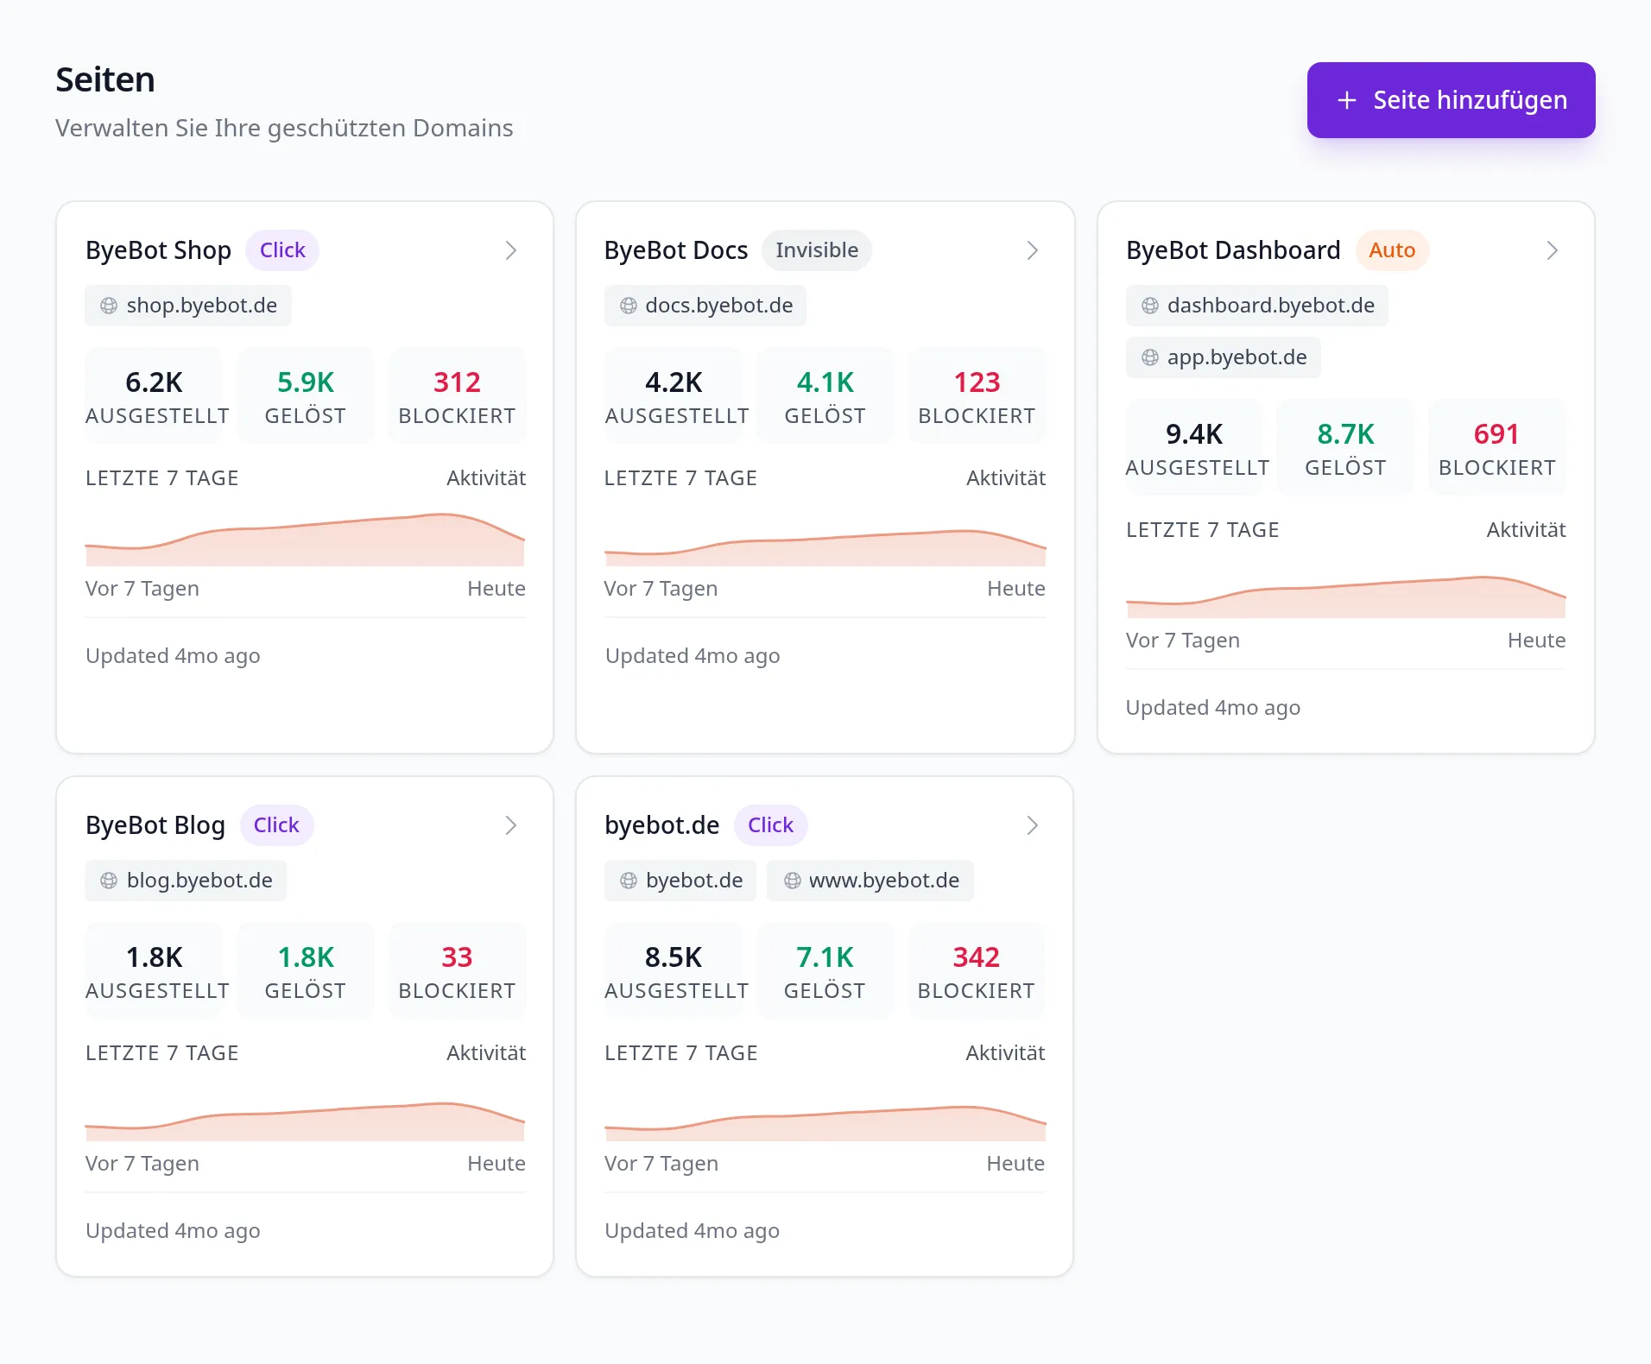Click the 342 Blockiert stat in byebot.de card

click(976, 971)
